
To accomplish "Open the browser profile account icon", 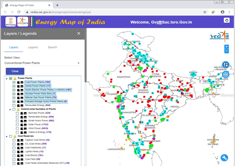I will pos(222,12).
